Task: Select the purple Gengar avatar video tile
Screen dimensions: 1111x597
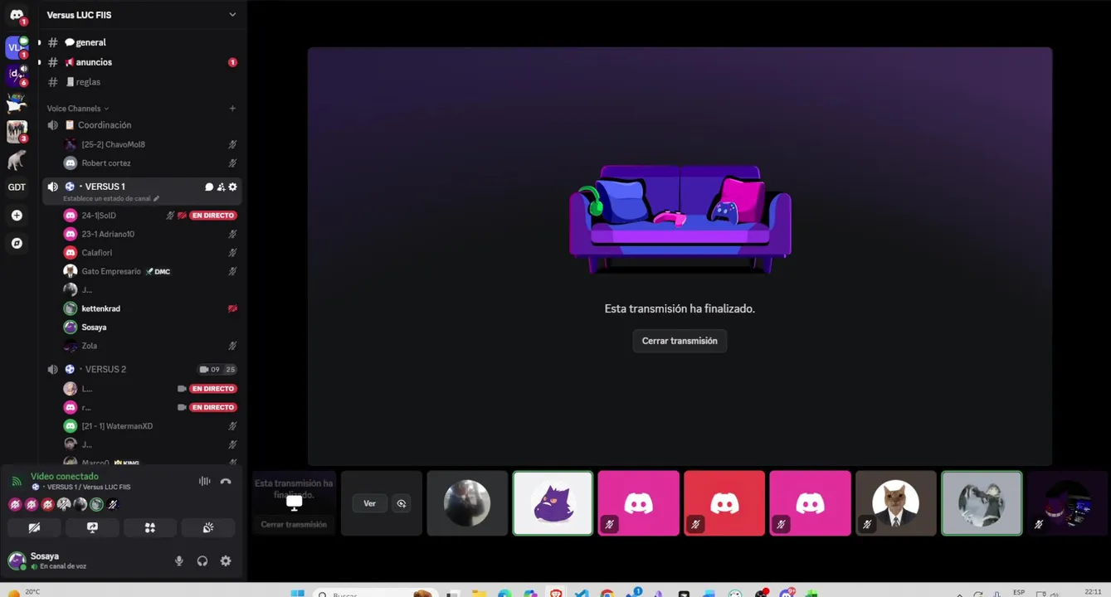Action: [553, 503]
